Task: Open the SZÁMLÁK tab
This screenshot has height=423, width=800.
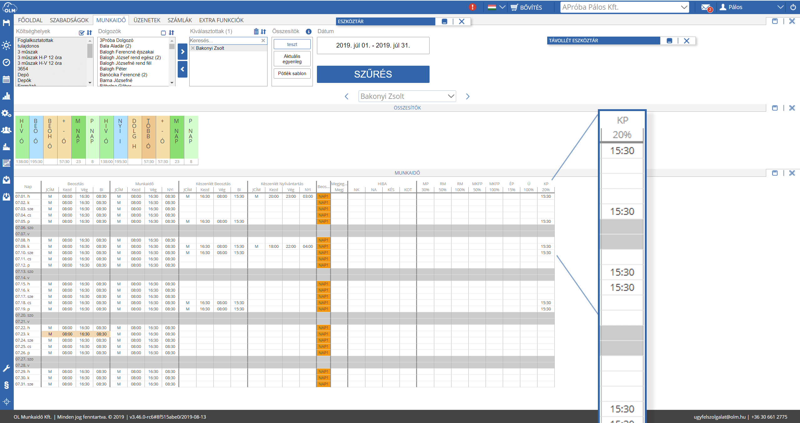Action: coord(180,20)
